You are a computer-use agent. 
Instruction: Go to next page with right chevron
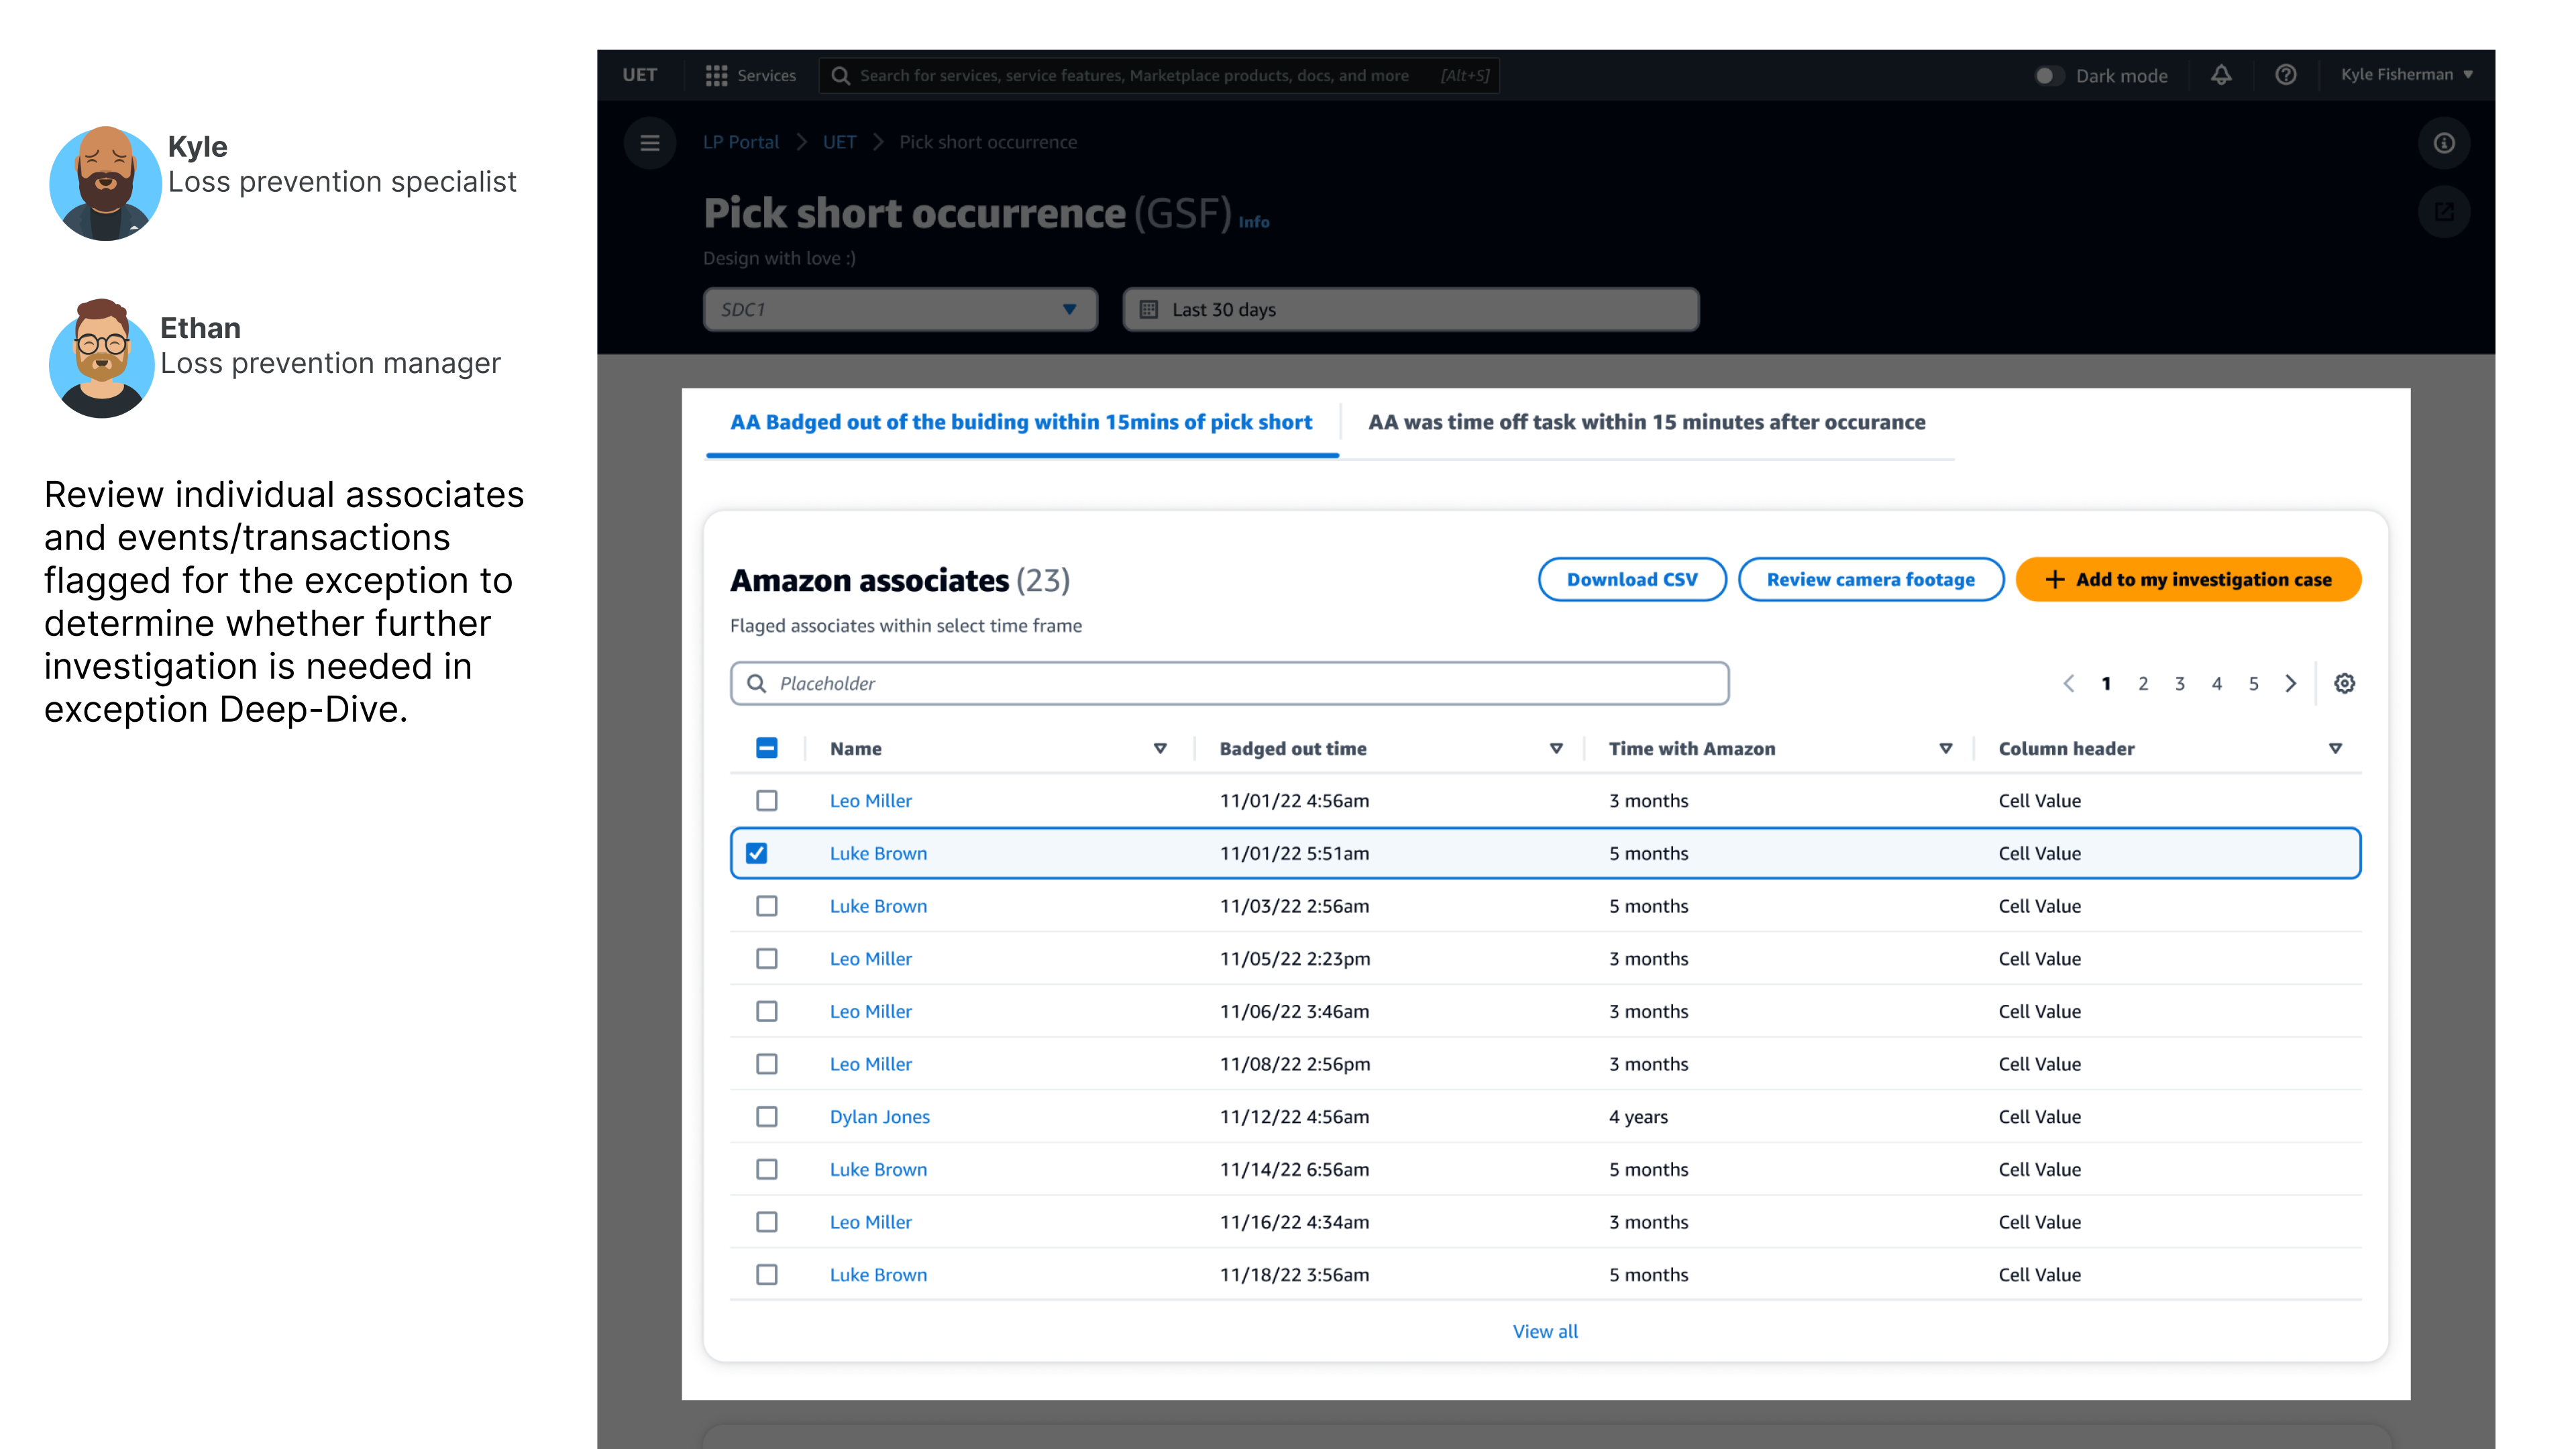(2291, 683)
